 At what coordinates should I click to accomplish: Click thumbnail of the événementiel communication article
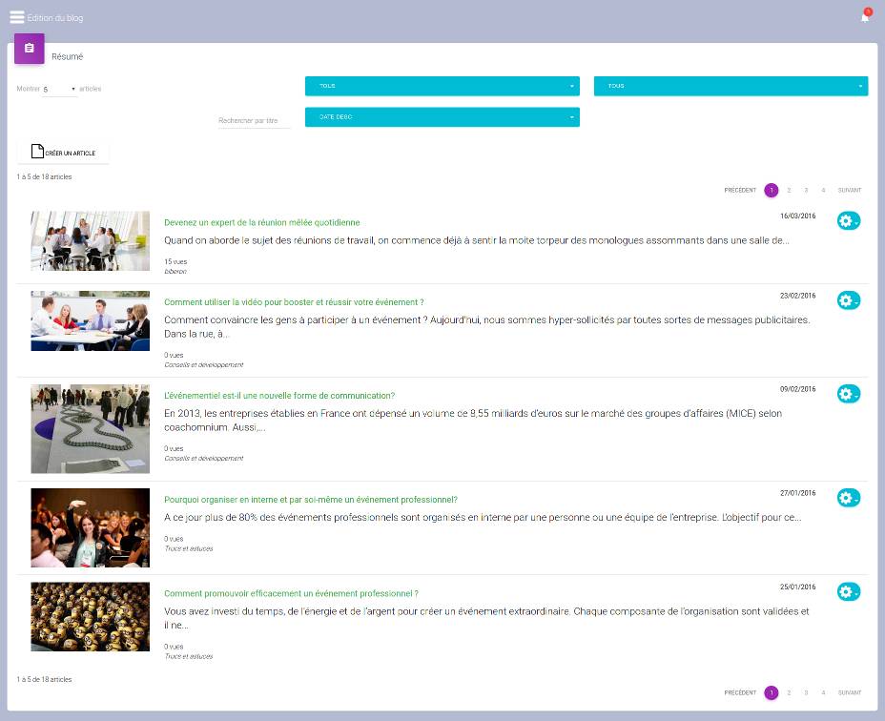(91, 428)
